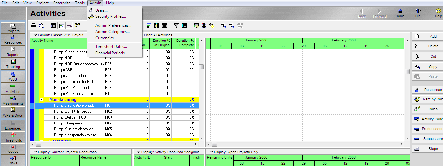Zoom out on the Gantt timescale
The height and width of the screenshot is (166, 443).
232,25
